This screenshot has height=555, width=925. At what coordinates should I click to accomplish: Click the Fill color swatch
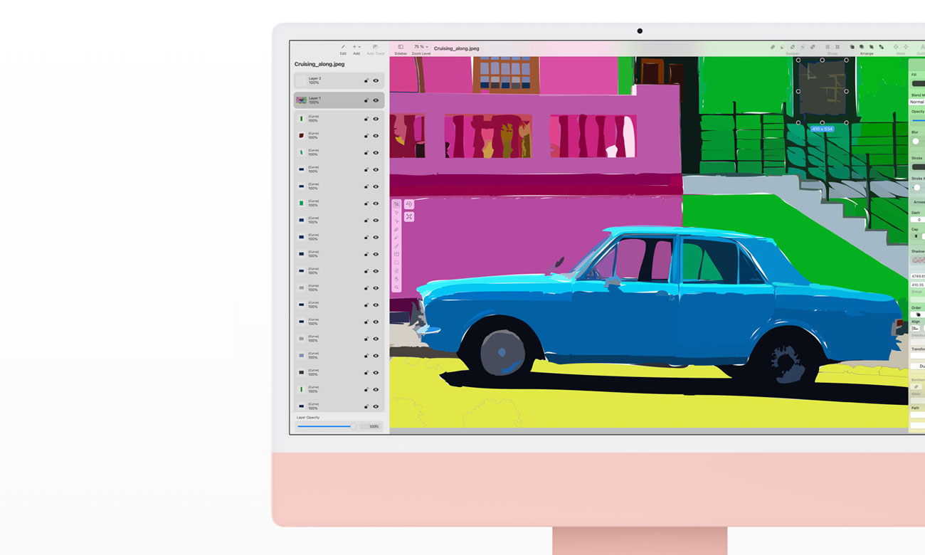coord(919,83)
